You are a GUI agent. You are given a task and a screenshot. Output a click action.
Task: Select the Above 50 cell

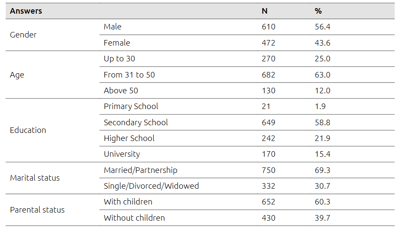pyautogui.click(x=121, y=91)
